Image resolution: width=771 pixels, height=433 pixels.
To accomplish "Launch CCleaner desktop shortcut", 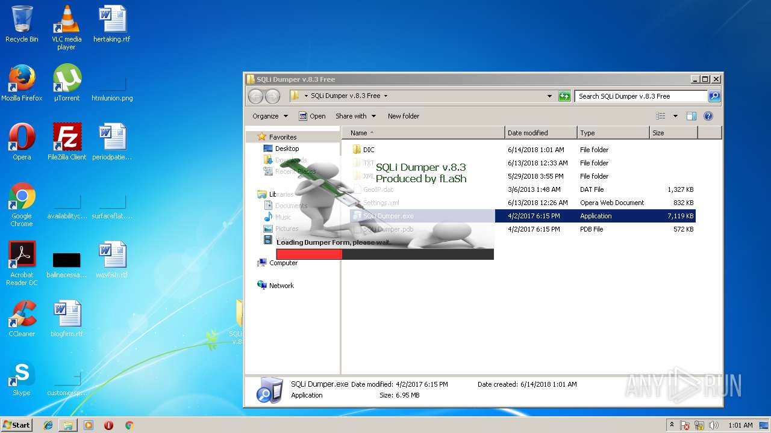I will click(x=22, y=319).
